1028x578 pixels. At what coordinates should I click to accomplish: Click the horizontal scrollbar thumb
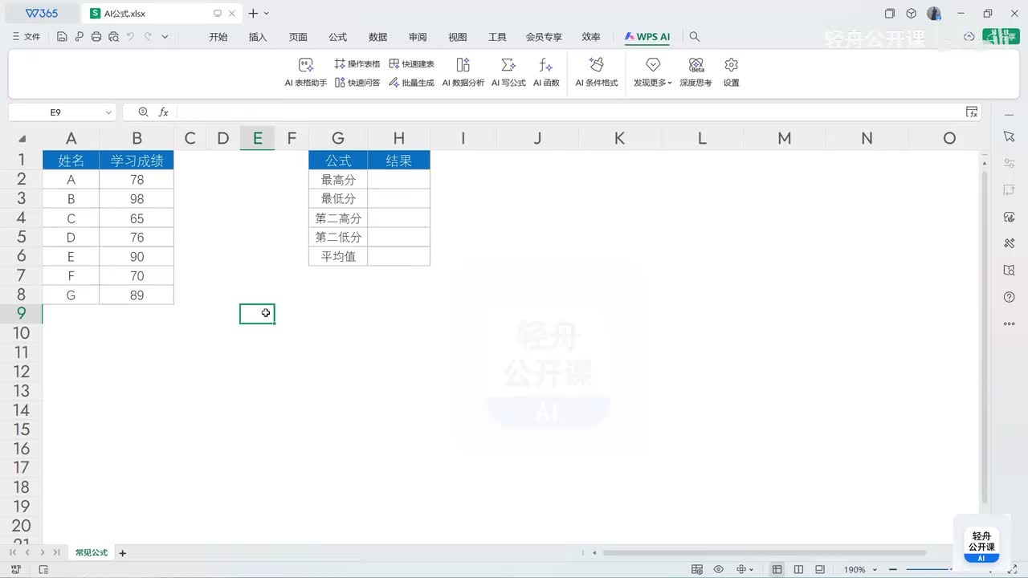[x=764, y=552]
